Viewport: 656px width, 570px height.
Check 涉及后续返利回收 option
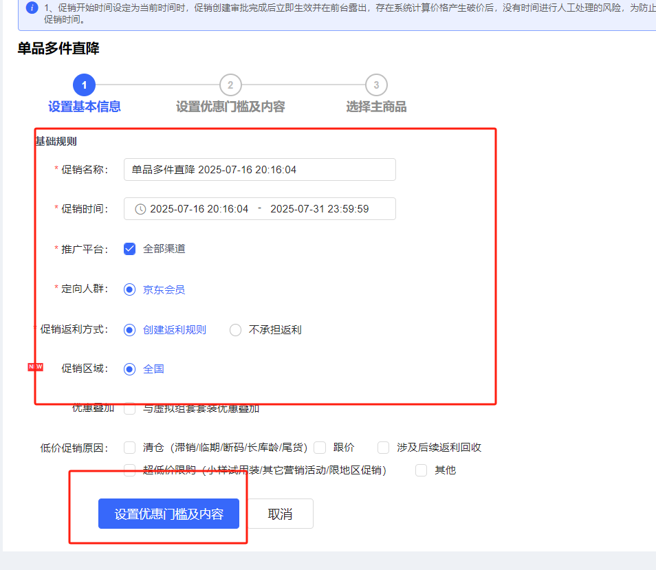tap(383, 448)
